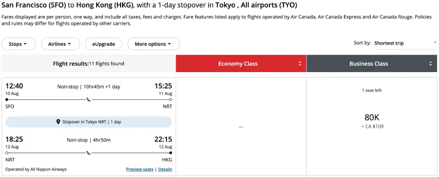439x177 pixels.
Task: Click the sort arrows icon beside Economy Class
Action: 300,64
